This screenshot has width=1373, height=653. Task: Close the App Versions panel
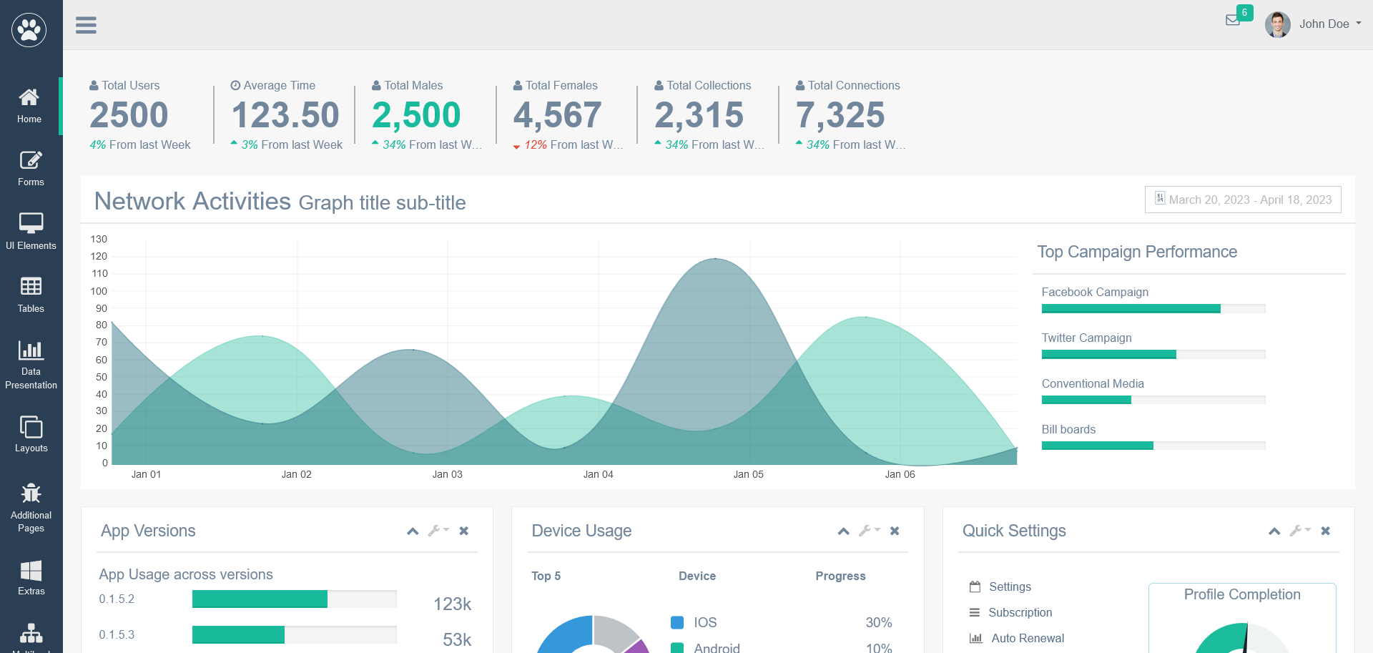pos(463,531)
